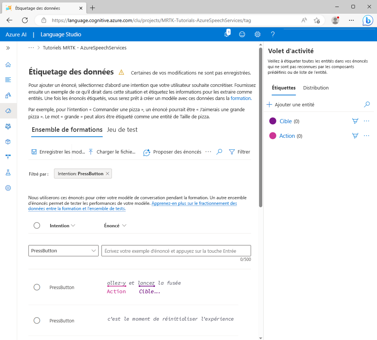Screen dimensions: 377x340
Task: Open more options for Cible entity
Action: click(367, 121)
